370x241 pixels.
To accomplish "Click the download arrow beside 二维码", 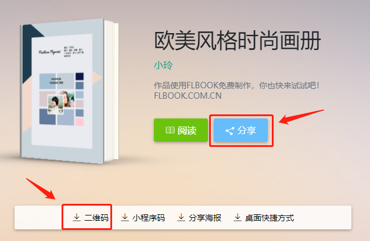I will click(x=77, y=217).
